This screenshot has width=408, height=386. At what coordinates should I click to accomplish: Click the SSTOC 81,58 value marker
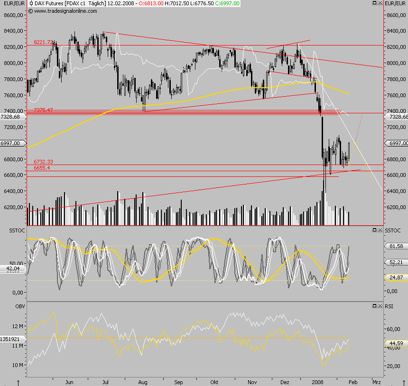(x=396, y=246)
